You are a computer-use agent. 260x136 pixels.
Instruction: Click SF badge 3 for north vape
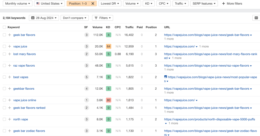[87, 120]
